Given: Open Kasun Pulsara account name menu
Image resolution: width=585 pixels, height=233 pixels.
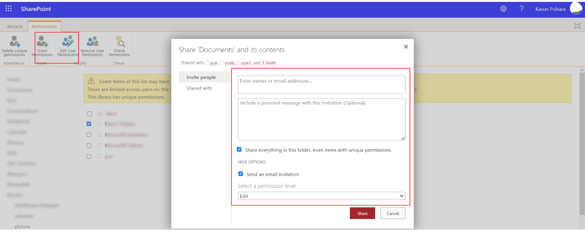Looking at the screenshot, I should tap(550, 9).
